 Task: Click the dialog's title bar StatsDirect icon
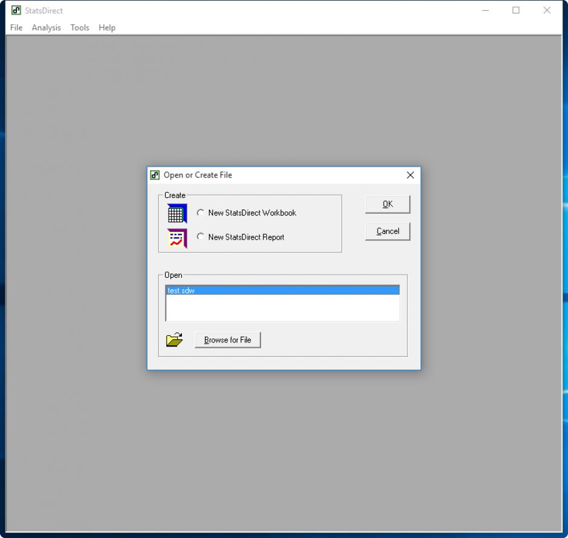click(155, 175)
